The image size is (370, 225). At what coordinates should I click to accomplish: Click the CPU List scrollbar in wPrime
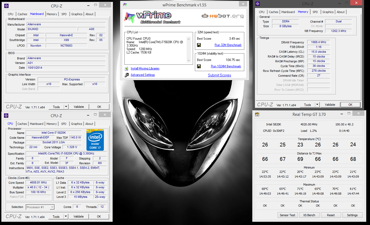tap(189, 50)
